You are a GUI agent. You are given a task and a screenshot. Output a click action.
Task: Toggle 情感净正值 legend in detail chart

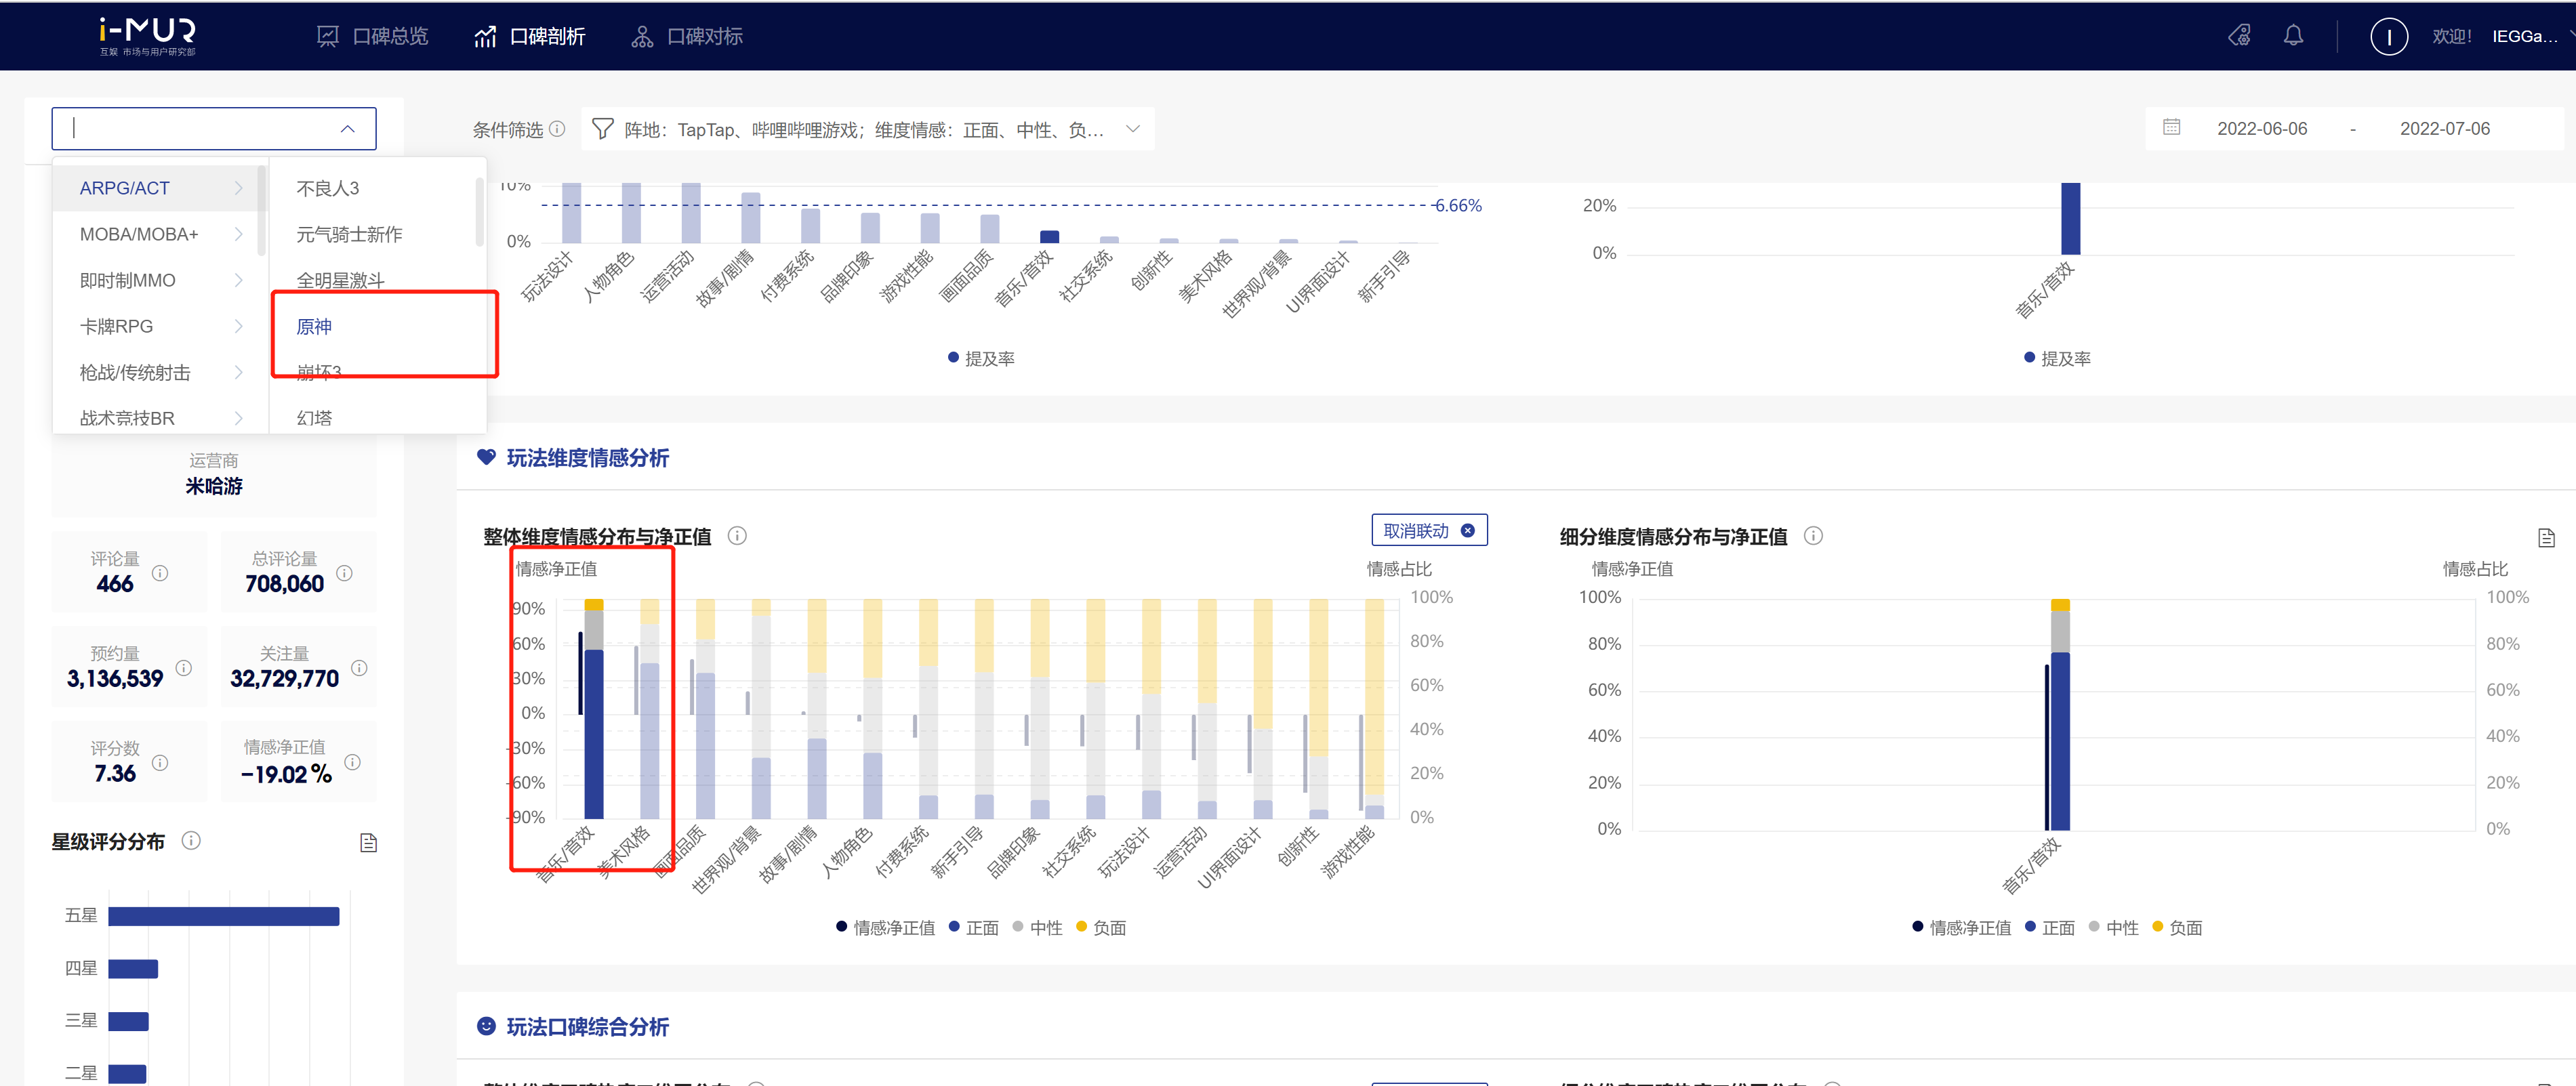(1961, 928)
